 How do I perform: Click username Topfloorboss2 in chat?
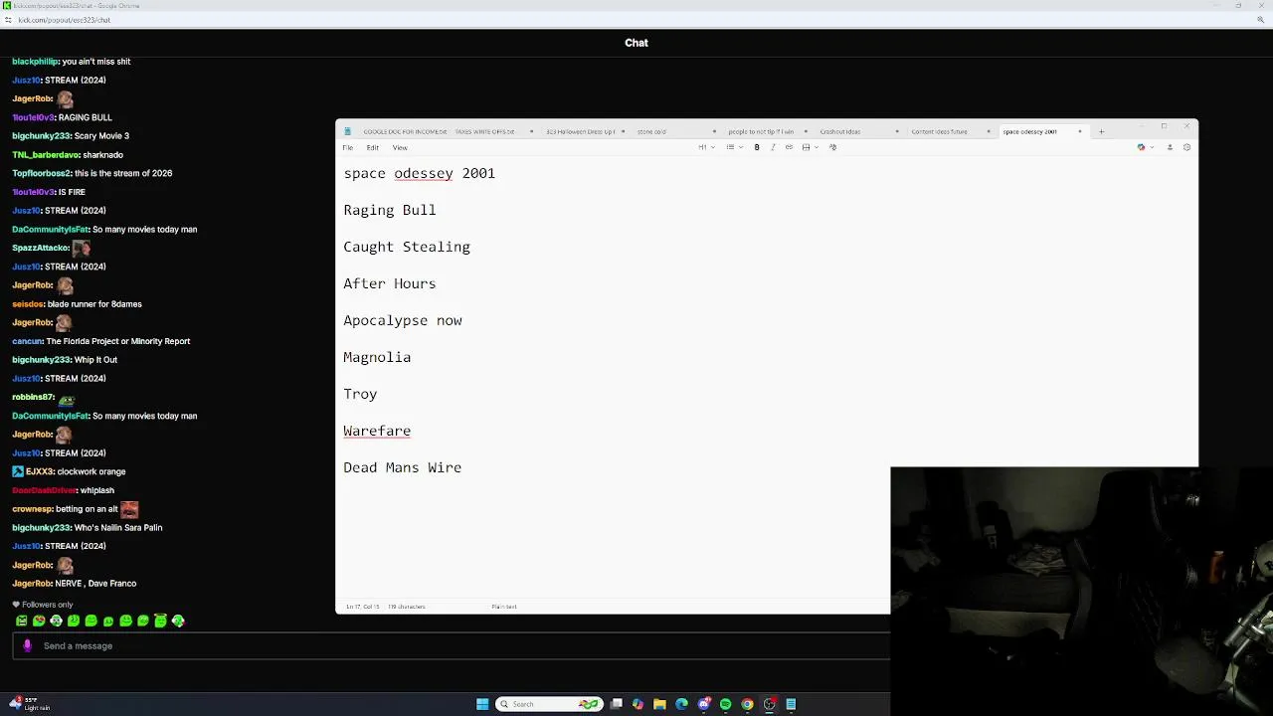(41, 173)
